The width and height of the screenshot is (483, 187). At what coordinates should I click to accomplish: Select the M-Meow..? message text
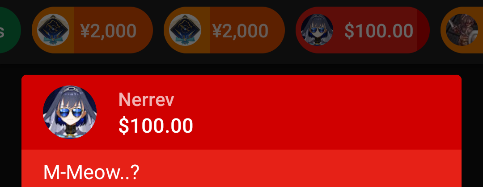[x=92, y=173]
